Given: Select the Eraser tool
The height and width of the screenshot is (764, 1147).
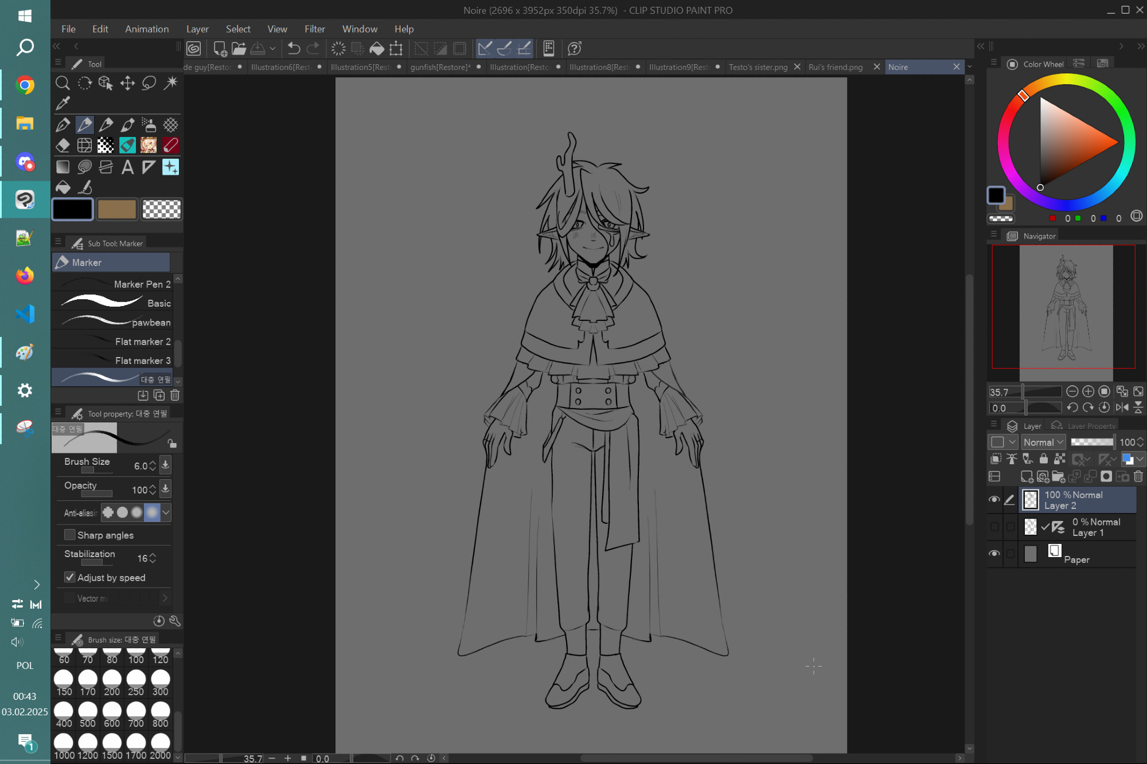Looking at the screenshot, I should coord(63,146).
